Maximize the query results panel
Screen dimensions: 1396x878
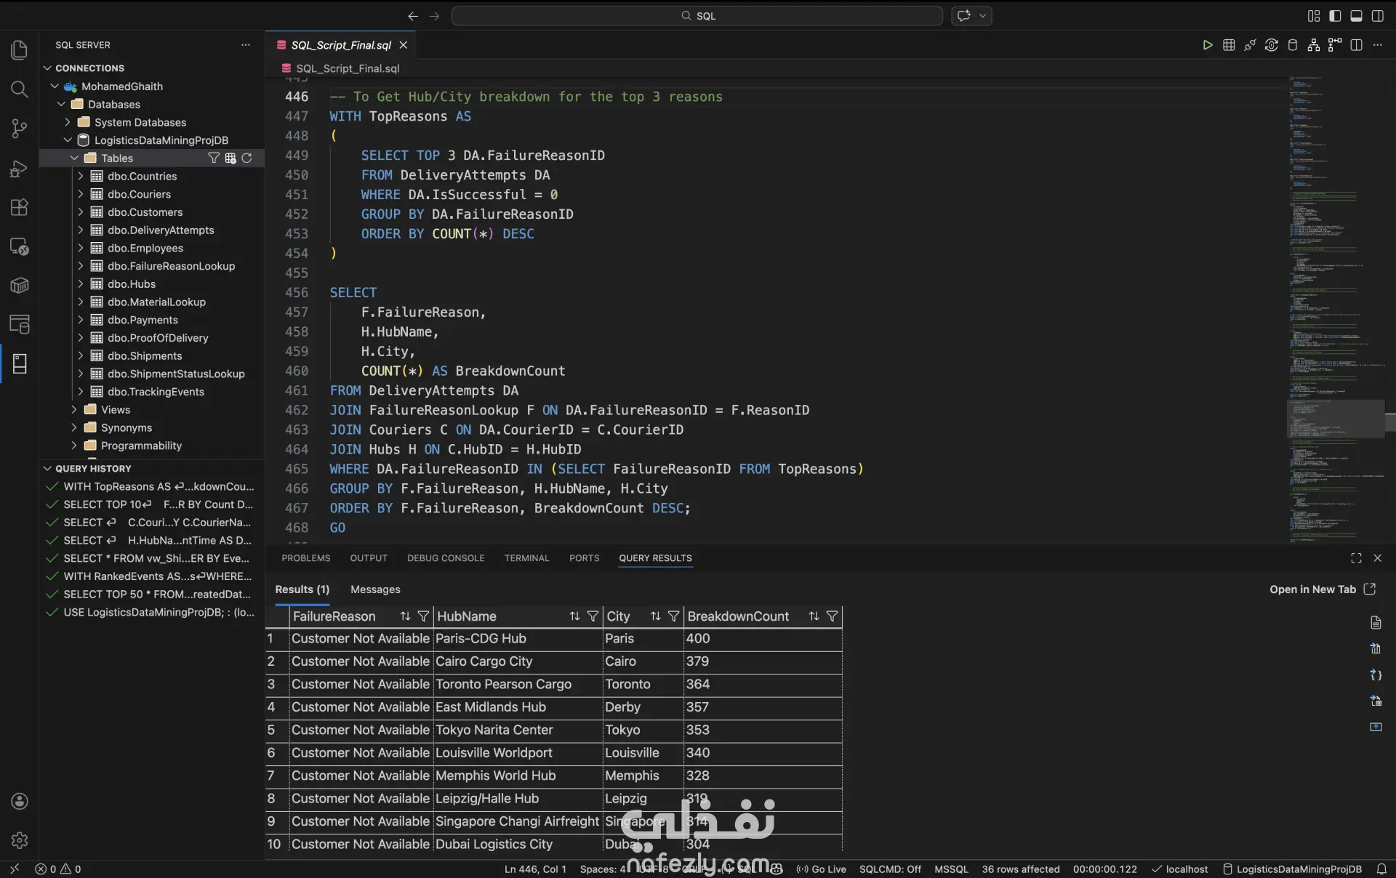pyautogui.click(x=1356, y=558)
